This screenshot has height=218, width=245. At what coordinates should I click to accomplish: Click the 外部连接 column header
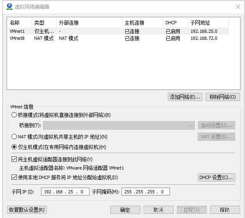coord(89,23)
